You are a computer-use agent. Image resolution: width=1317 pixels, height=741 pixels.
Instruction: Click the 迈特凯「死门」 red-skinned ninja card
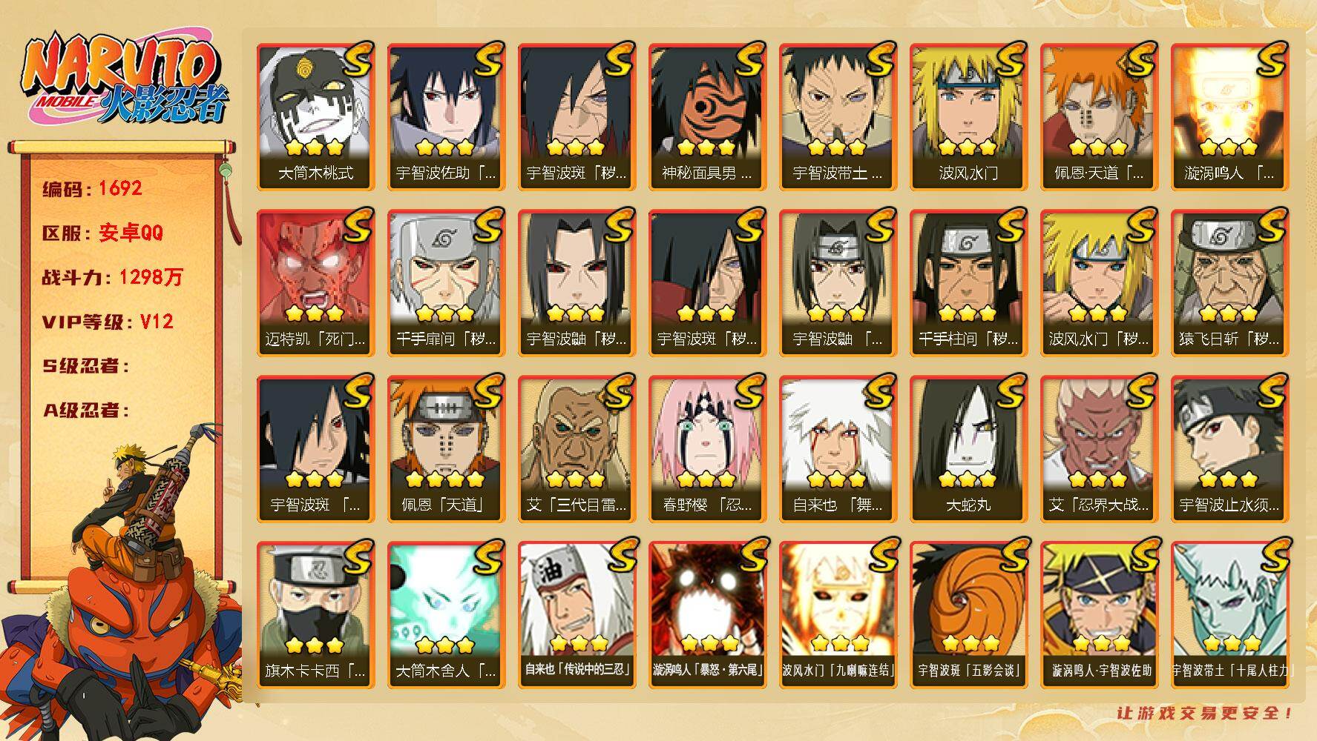point(315,283)
